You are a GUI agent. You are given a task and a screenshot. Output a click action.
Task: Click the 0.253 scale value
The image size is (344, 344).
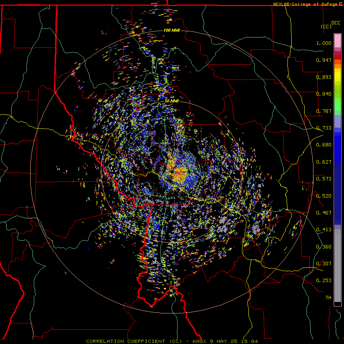click(324, 281)
